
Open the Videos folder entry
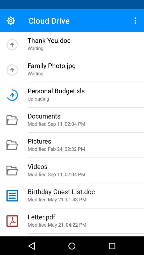click(72, 171)
